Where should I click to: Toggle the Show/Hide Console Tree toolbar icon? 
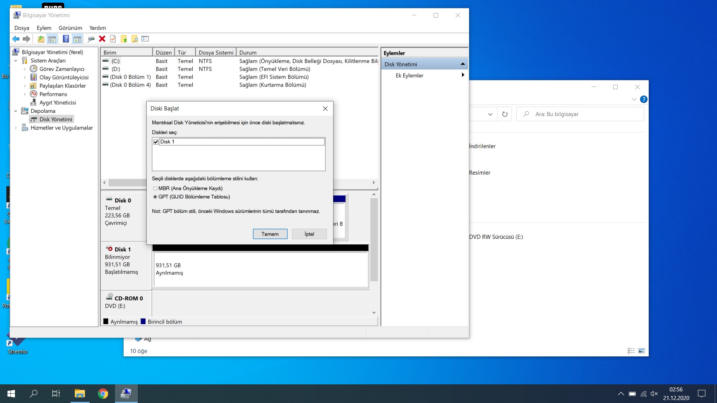point(52,39)
